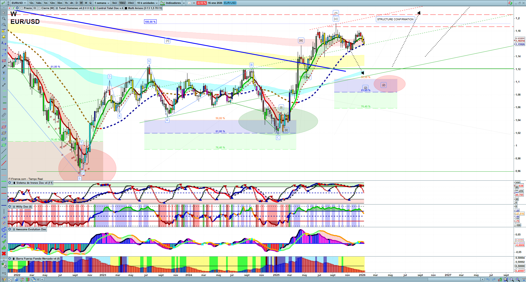Toggle the Precio checkbox

coord(22,8)
